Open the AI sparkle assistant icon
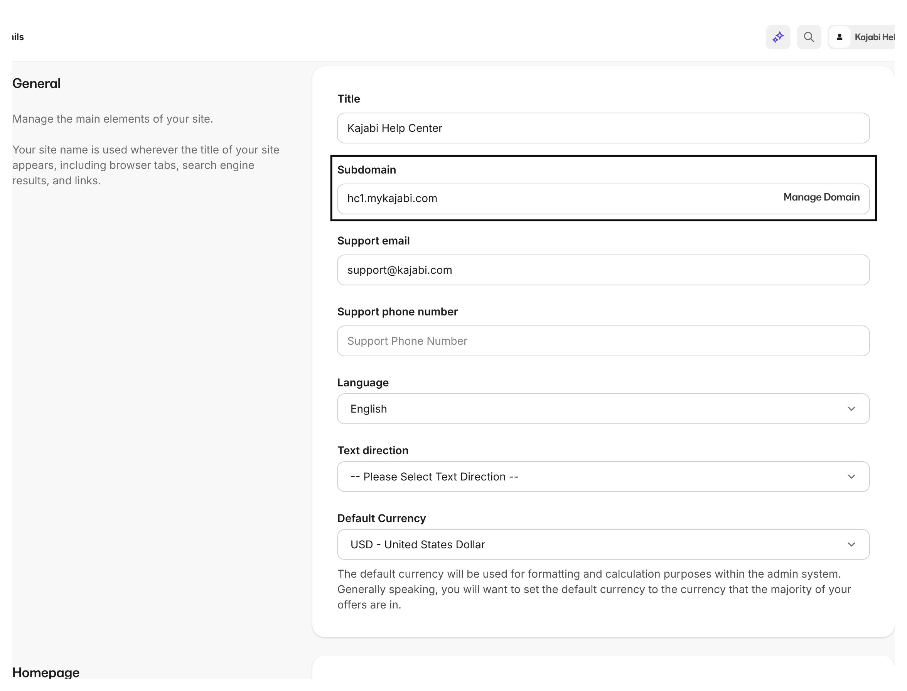Image resolution: width=907 pixels, height=691 pixels. click(x=777, y=37)
